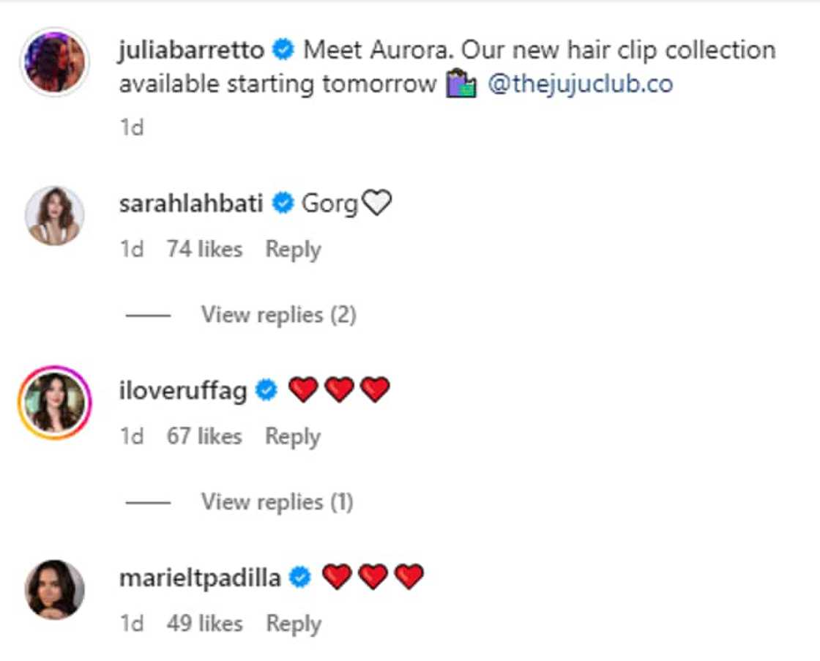Screen dimensions: 820x661
Task: Open the 67 likes list
Action: click(x=204, y=436)
